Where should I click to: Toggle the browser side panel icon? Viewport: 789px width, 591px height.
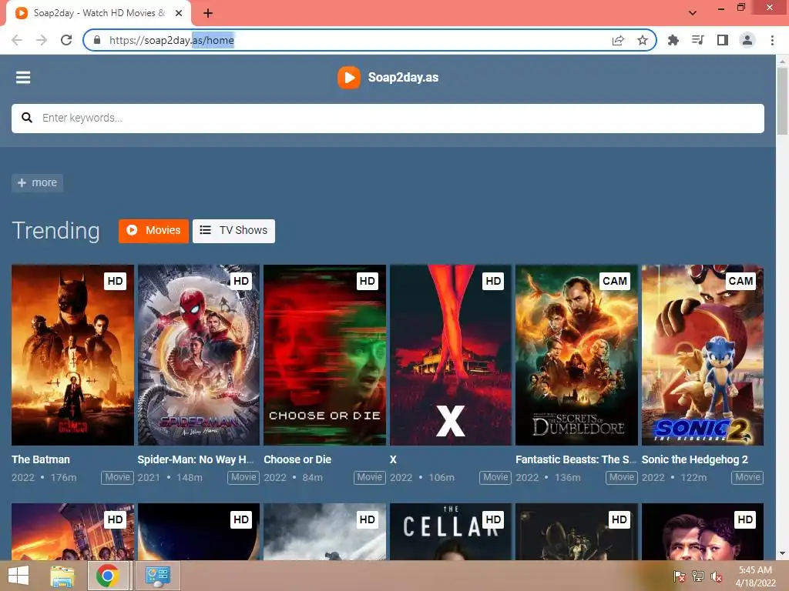(x=723, y=40)
